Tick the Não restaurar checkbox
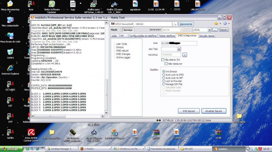This screenshot has height=152, width=272. (x=166, y=64)
